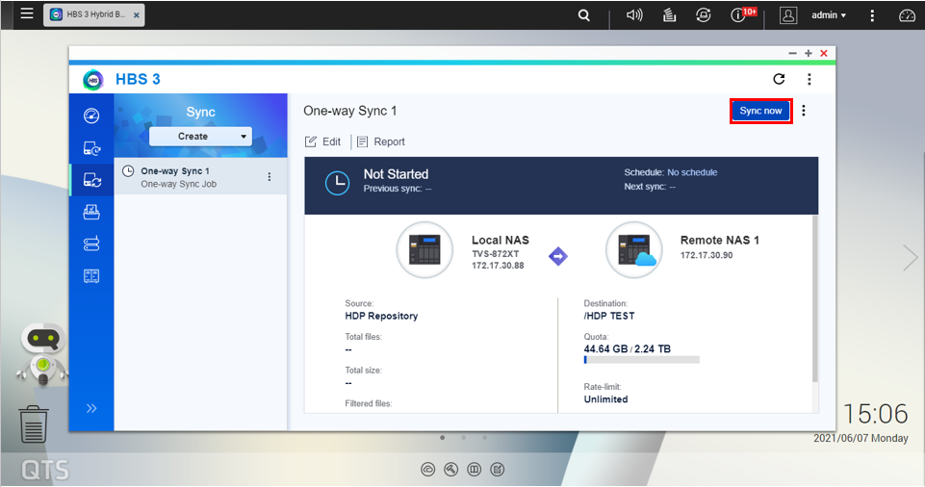Click Edit for One-way Sync 1
This screenshot has height=487, width=925.
[x=322, y=141]
